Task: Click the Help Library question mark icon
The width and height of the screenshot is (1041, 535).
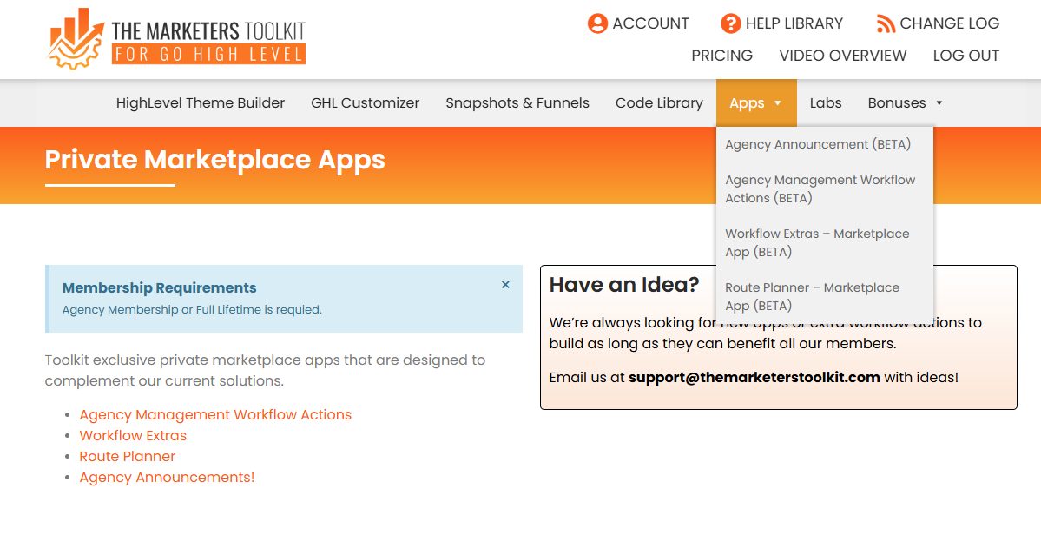Action: click(x=730, y=24)
